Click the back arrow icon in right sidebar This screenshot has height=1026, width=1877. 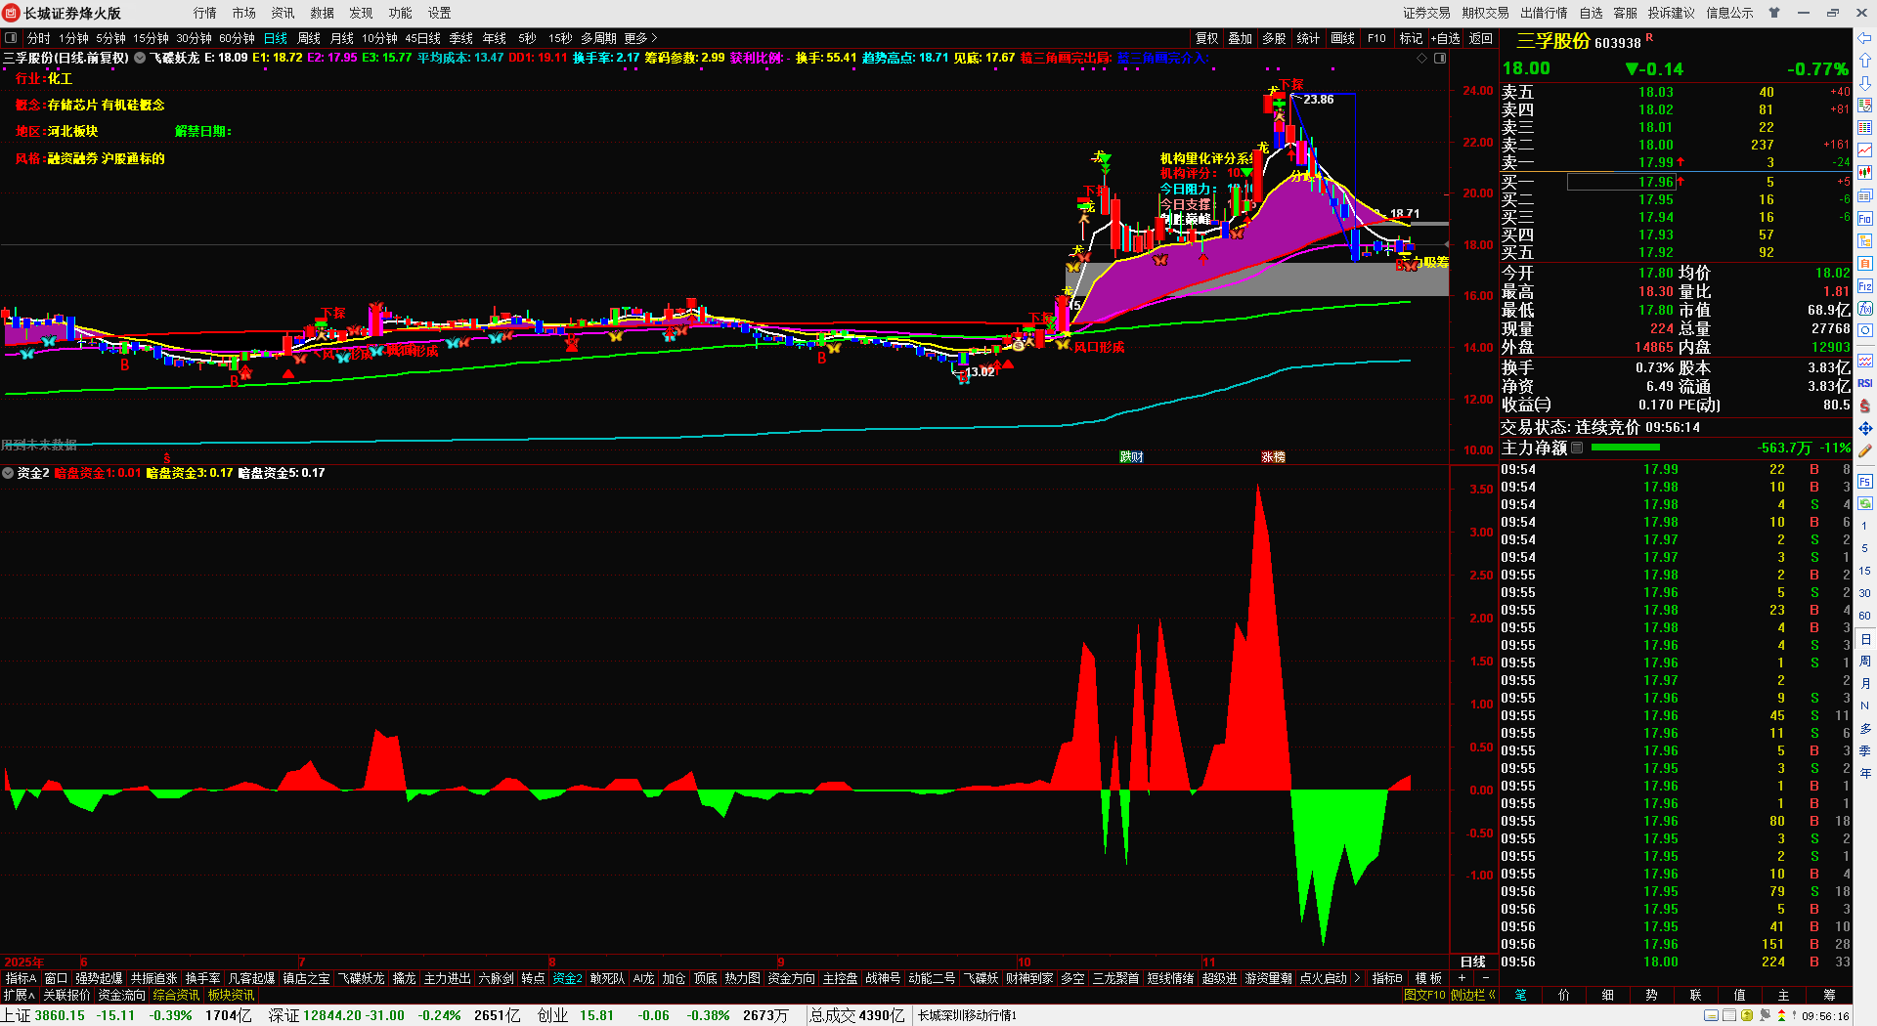[x=1864, y=38]
